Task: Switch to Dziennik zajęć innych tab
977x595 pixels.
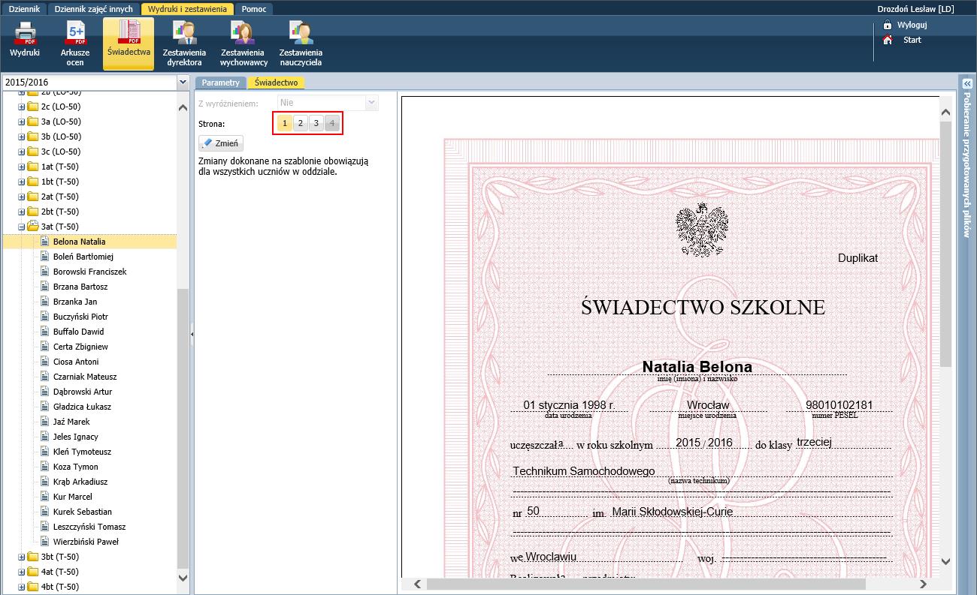Action: [94, 9]
